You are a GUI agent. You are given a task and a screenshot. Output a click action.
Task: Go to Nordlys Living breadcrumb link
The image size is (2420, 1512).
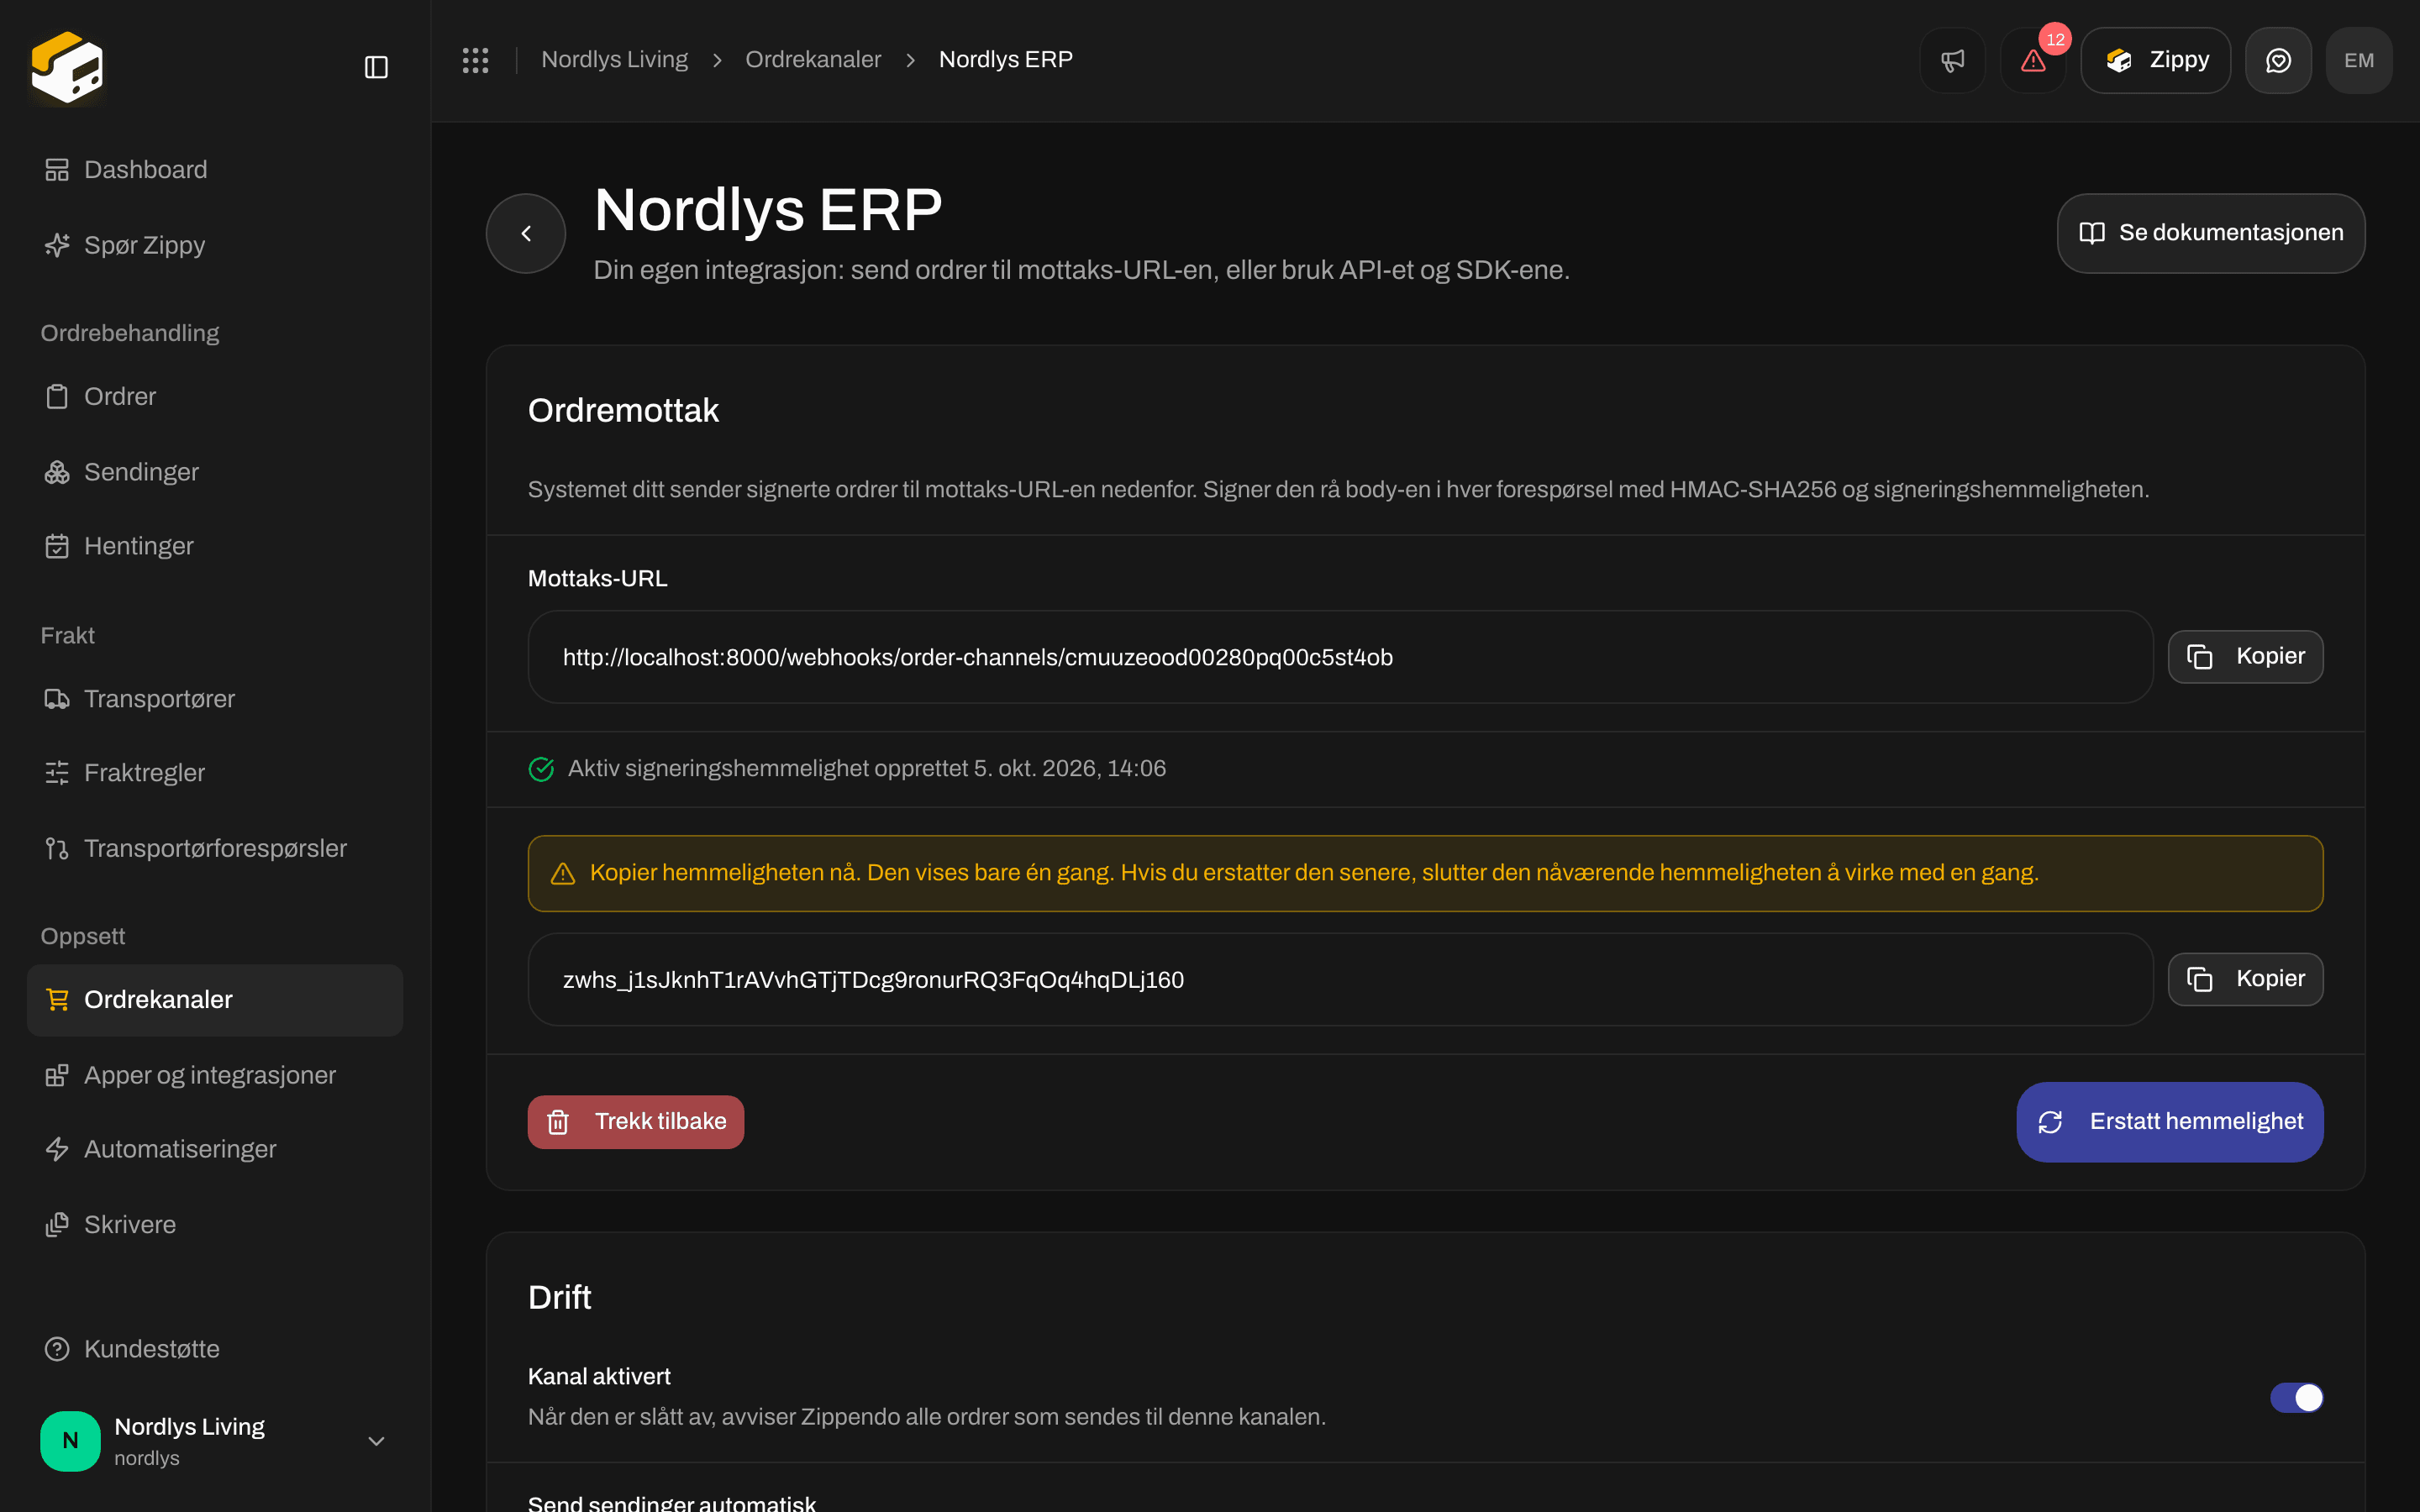pos(614,60)
